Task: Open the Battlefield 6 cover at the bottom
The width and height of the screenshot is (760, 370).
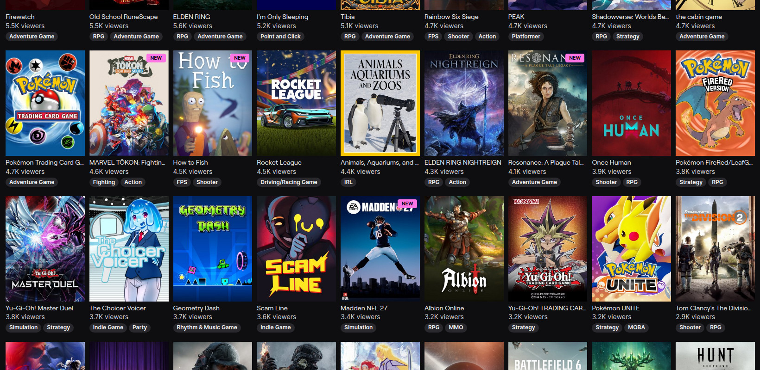Action: (548, 356)
